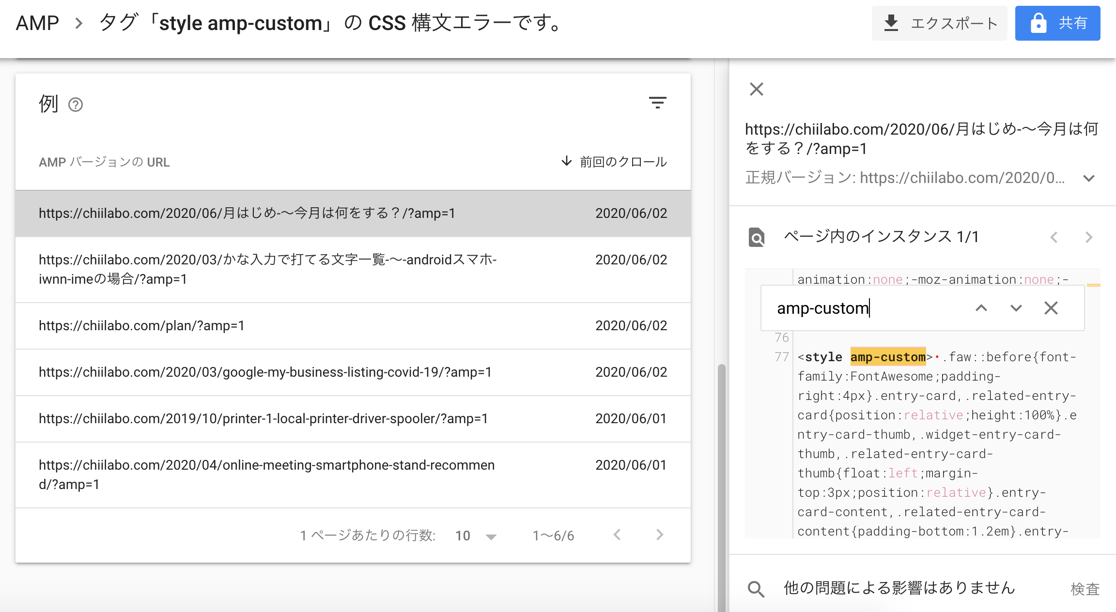Click the Export icon
This screenshot has width=1116, height=612.
pyautogui.click(x=891, y=22)
